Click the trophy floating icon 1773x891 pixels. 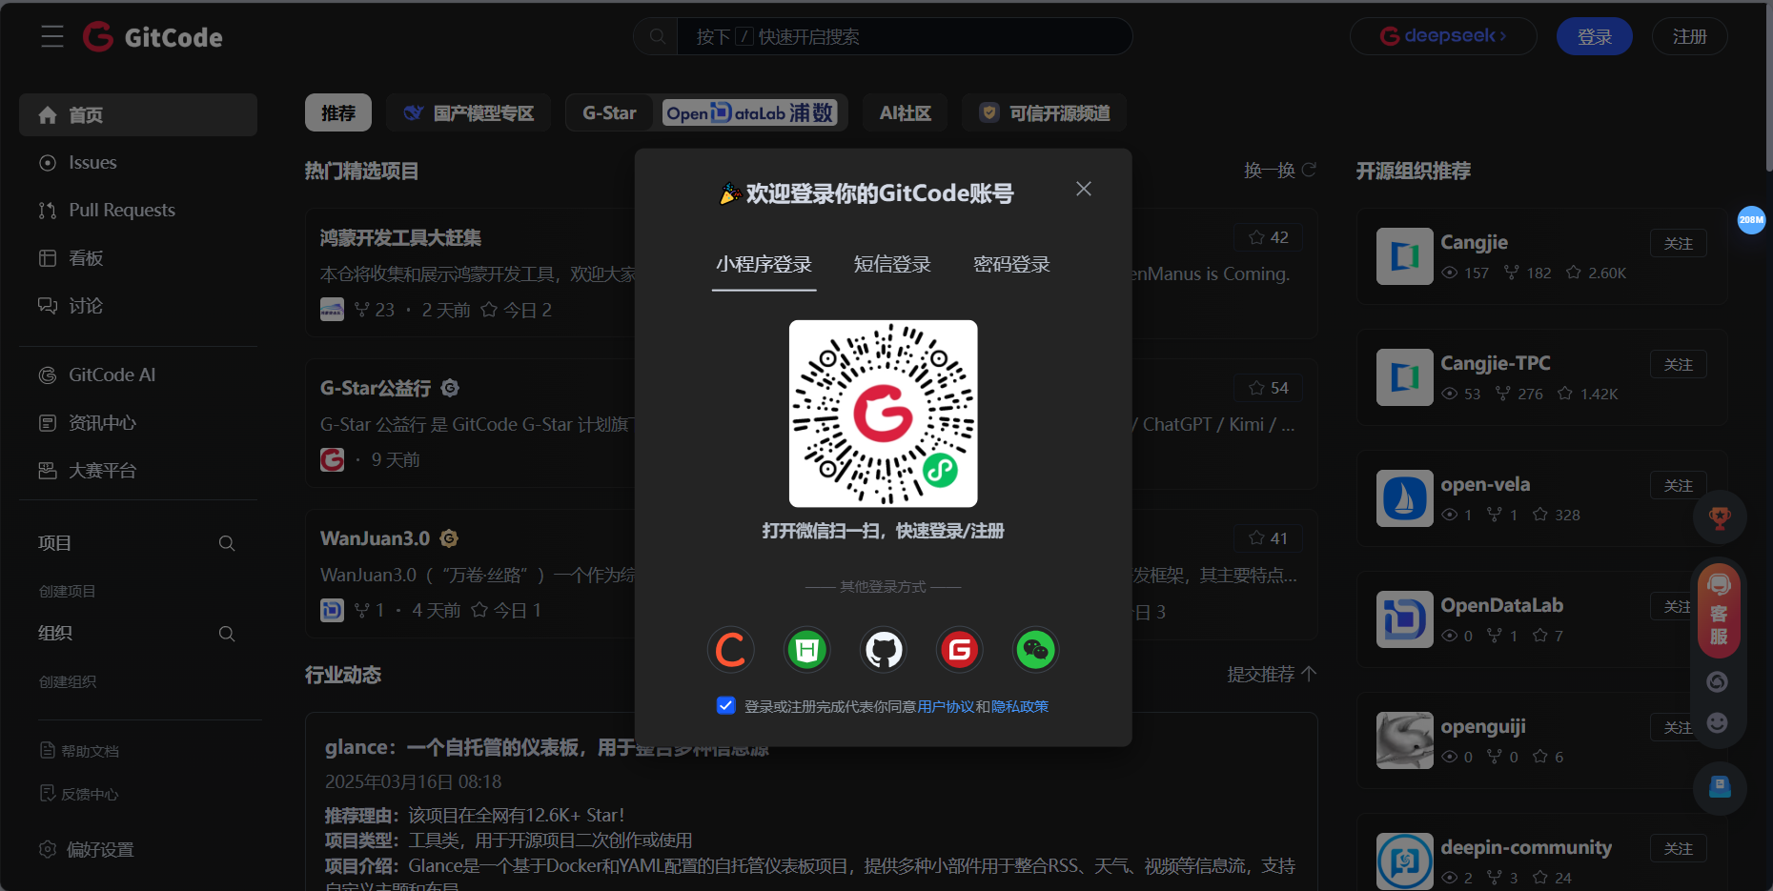(x=1720, y=517)
